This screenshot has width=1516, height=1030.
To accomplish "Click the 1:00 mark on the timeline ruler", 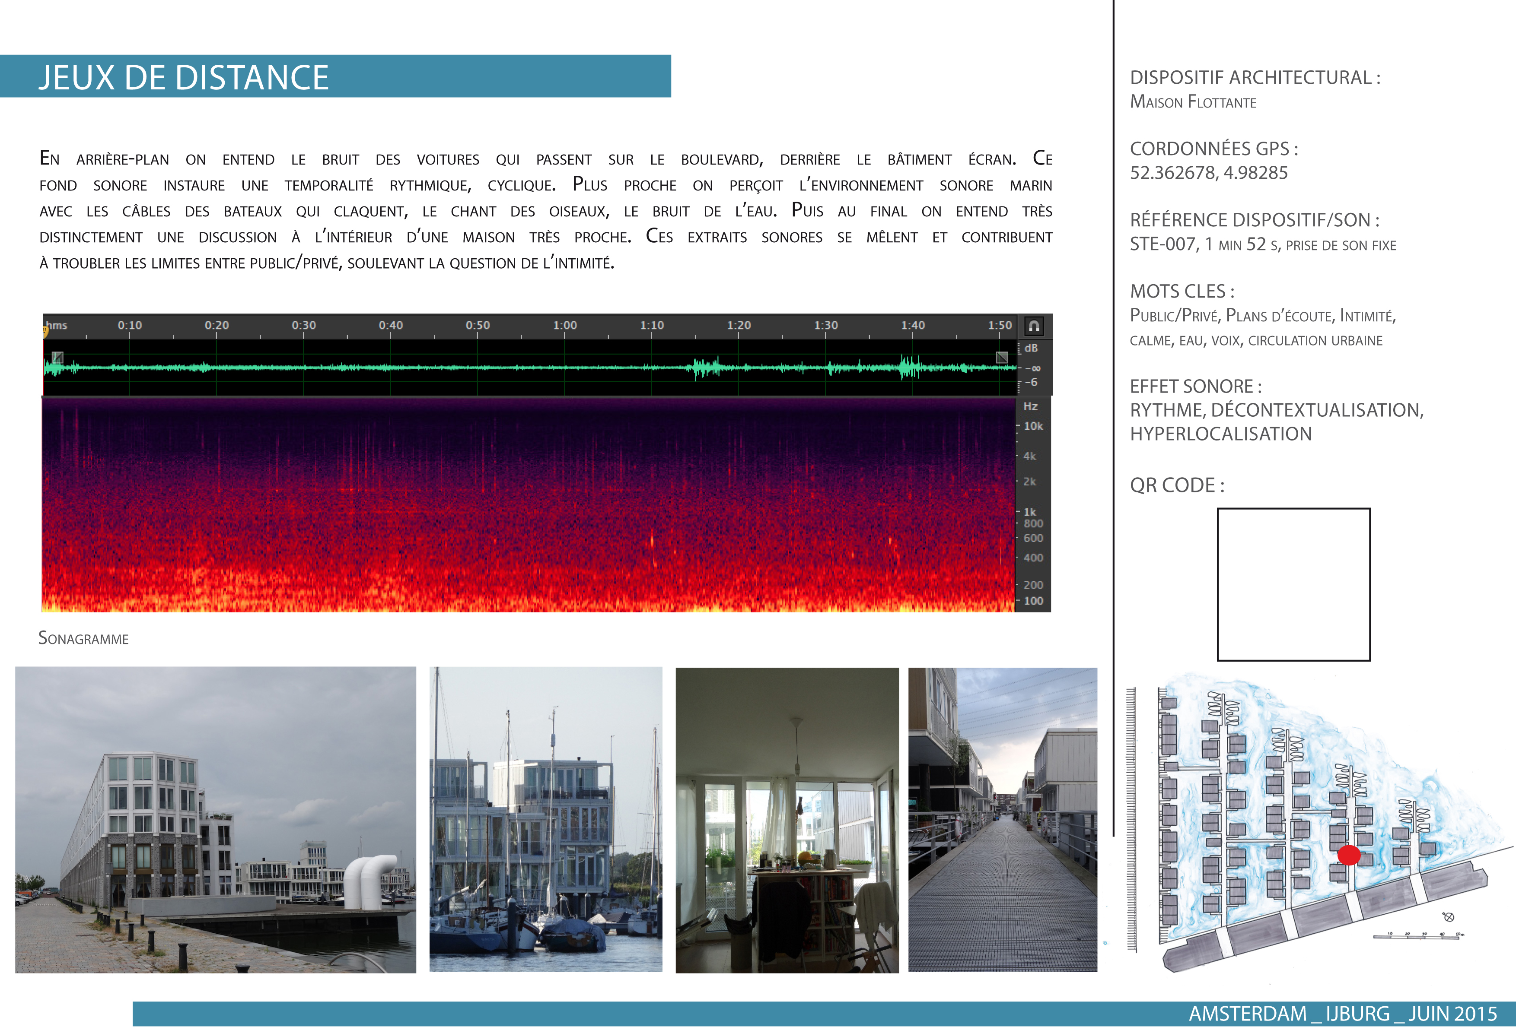I will [565, 325].
